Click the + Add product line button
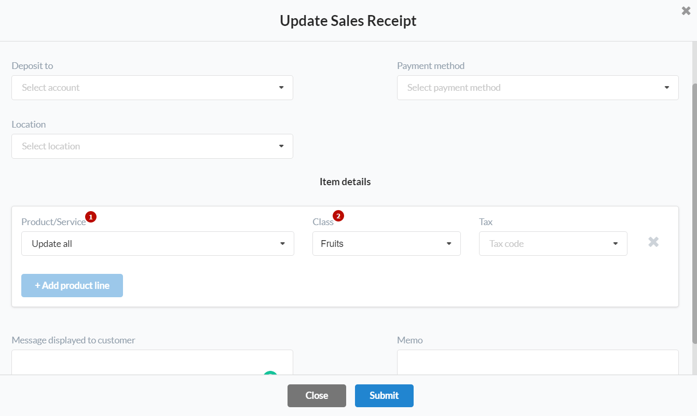697x416 pixels. (x=72, y=285)
